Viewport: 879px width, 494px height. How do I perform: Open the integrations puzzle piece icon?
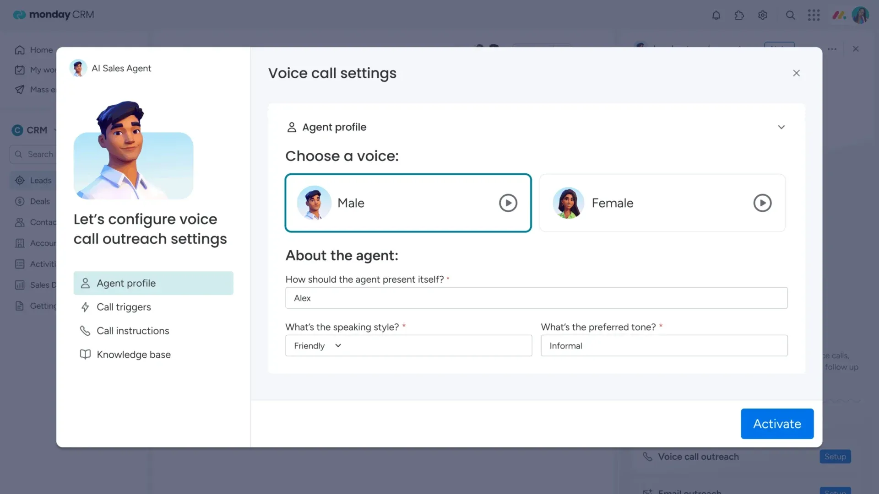pos(739,15)
